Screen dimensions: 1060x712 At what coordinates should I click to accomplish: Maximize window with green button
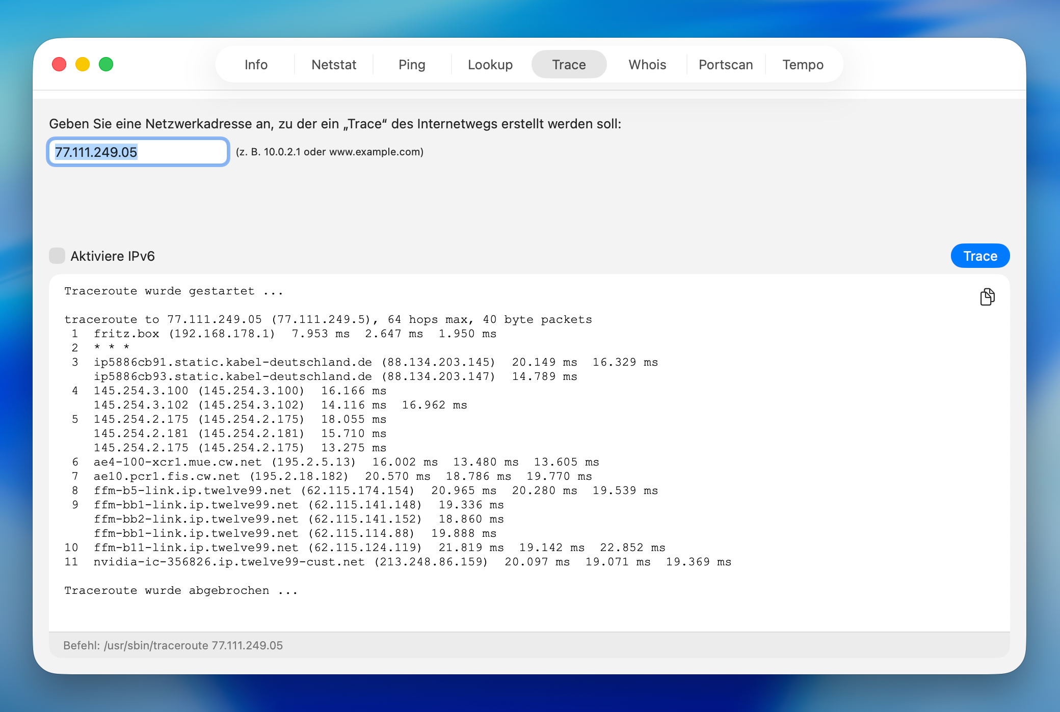(x=106, y=64)
